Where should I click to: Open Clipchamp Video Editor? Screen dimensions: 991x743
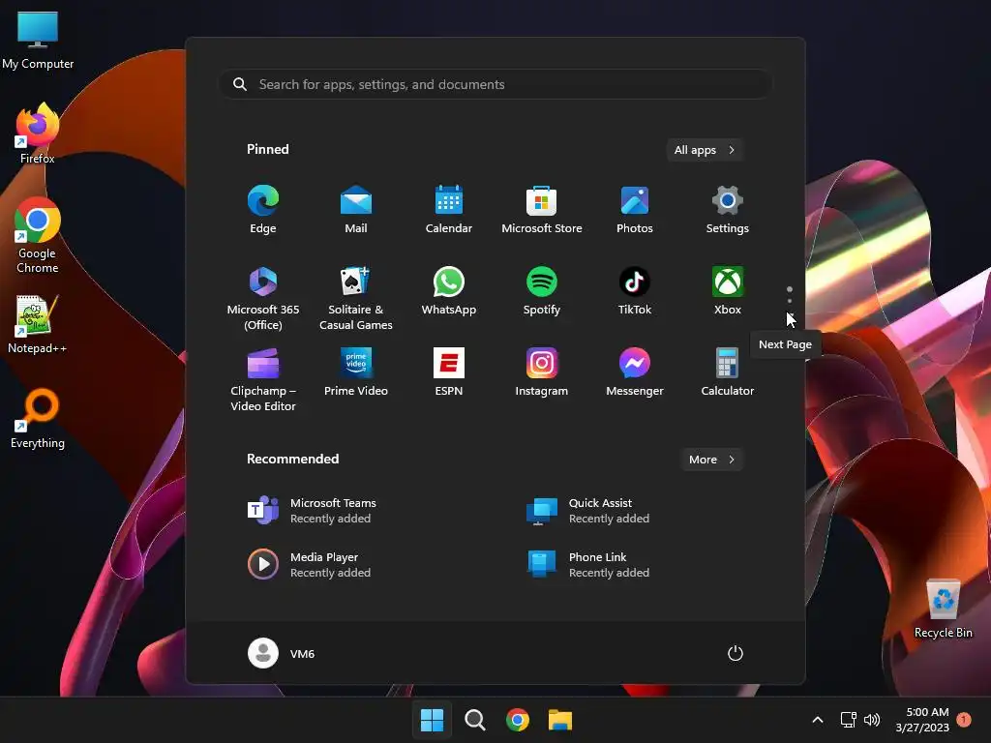point(263,379)
